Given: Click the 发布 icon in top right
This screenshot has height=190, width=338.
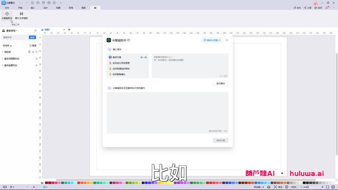Looking at the screenshot, I should tap(297, 8).
